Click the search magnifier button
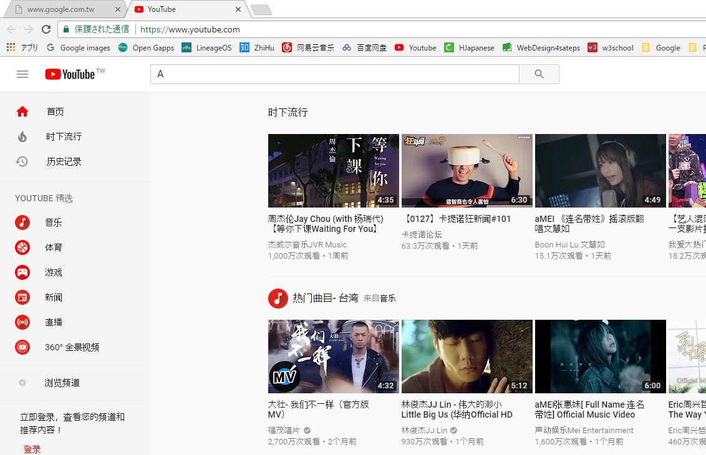Screen dimensions: 706x455 [x=539, y=74]
